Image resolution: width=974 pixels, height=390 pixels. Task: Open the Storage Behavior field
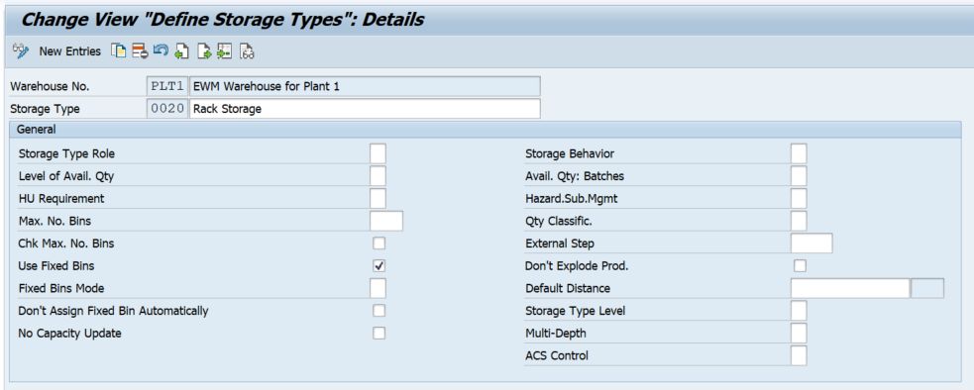coord(799,153)
